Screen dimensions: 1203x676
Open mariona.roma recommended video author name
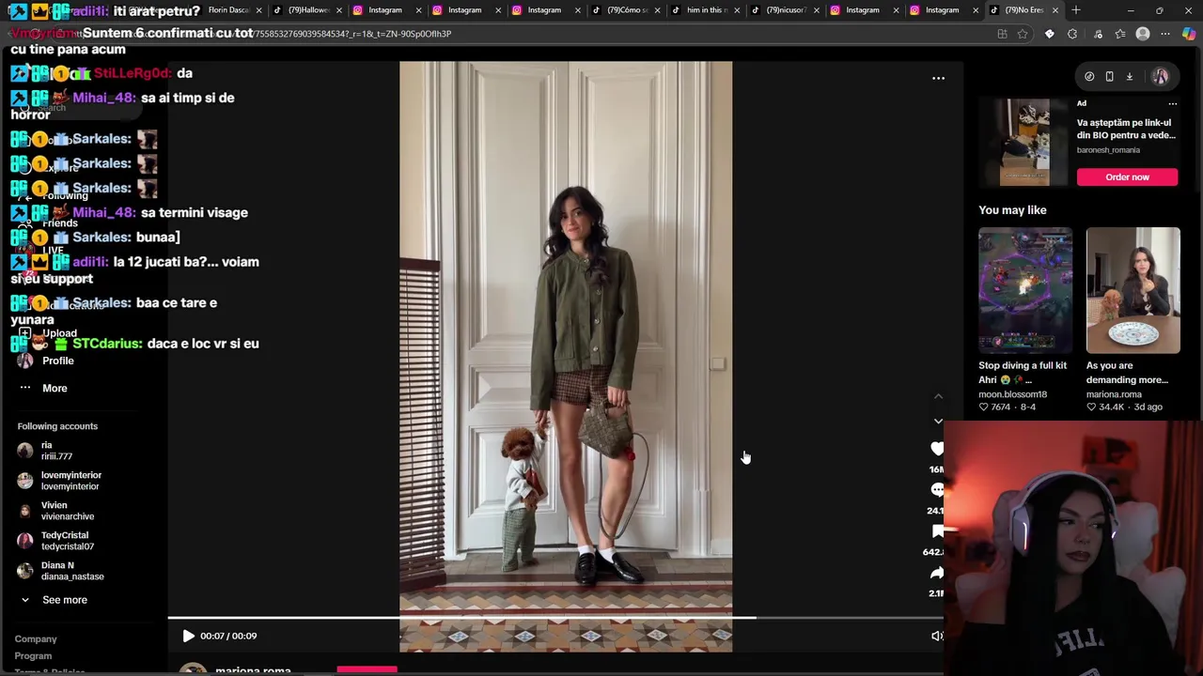(x=1114, y=394)
